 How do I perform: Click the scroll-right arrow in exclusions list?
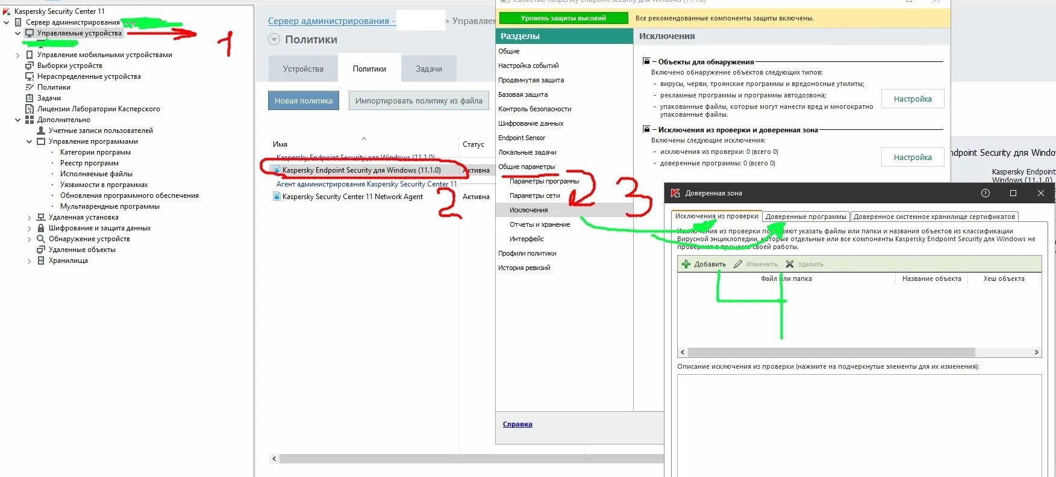pyautogui.click(x=1037, y=352)
